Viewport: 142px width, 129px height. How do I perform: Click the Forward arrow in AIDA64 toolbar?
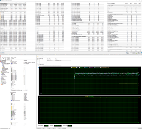[x=2, y=59]
